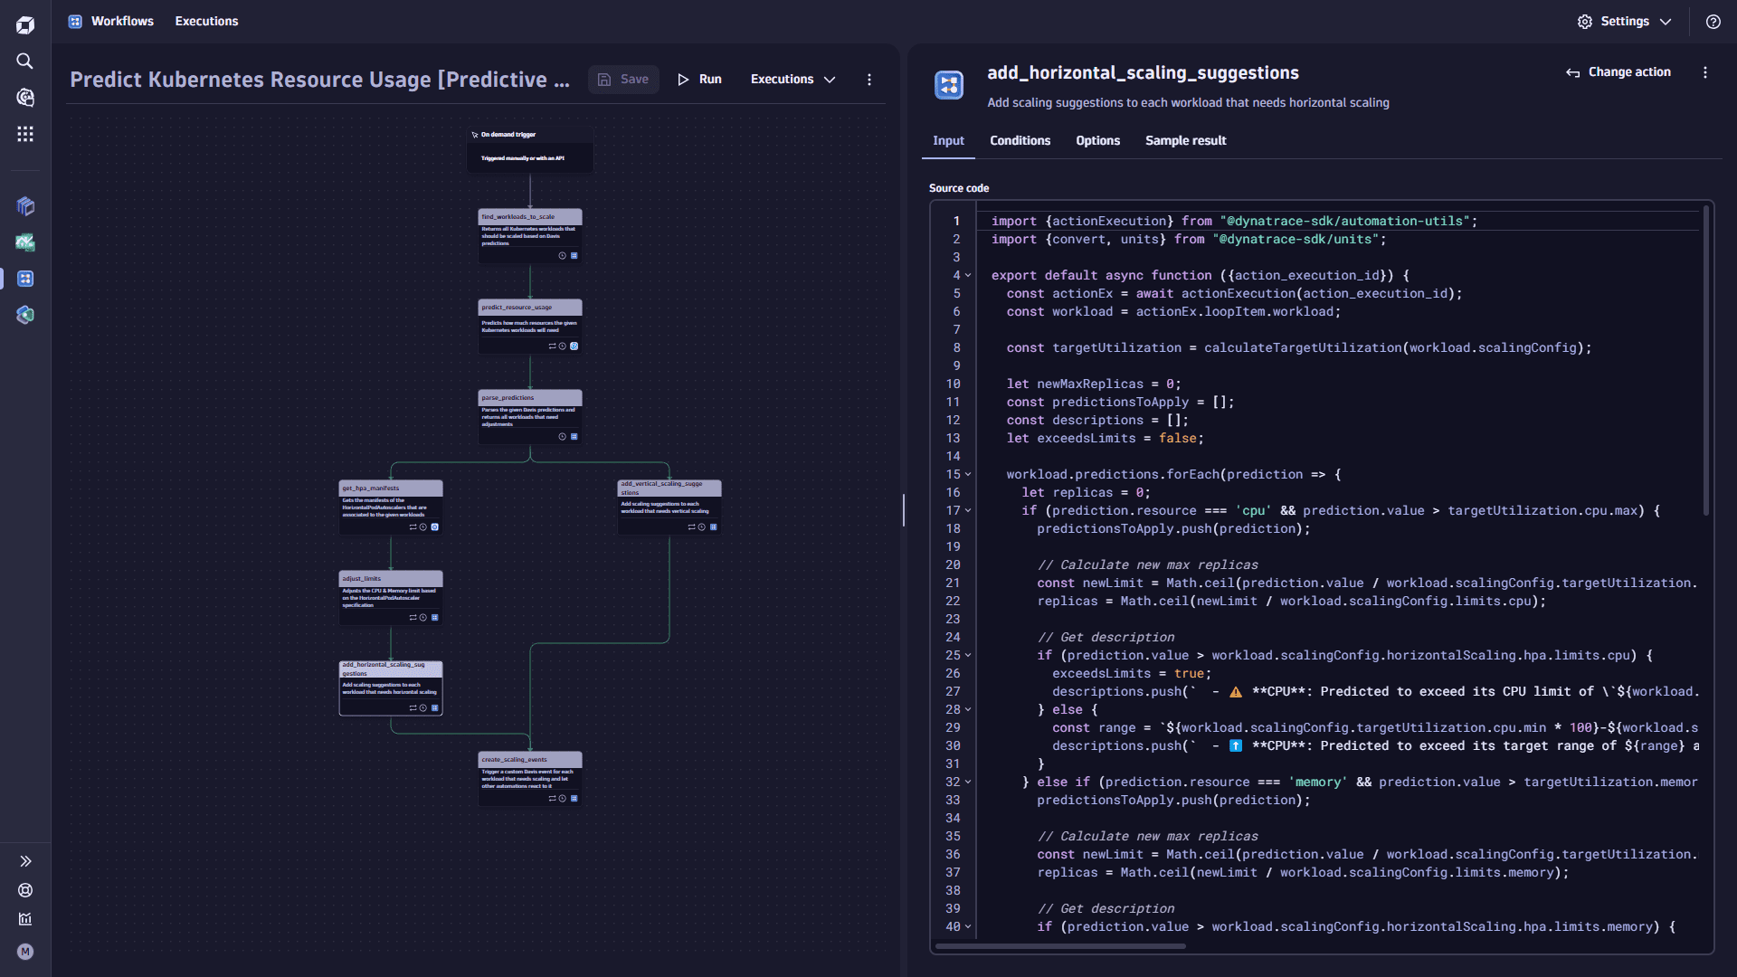Place cursor on code line 1 import statement
This screenshot has width=1737, height=977.
(1234, 222)
